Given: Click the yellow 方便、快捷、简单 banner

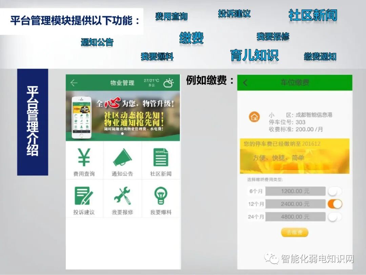Looking at the screenshot, I should 294,156.
